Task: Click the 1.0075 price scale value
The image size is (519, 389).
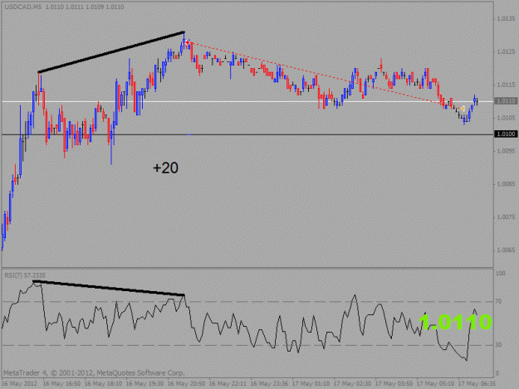Action: click(x=506, y=216)
